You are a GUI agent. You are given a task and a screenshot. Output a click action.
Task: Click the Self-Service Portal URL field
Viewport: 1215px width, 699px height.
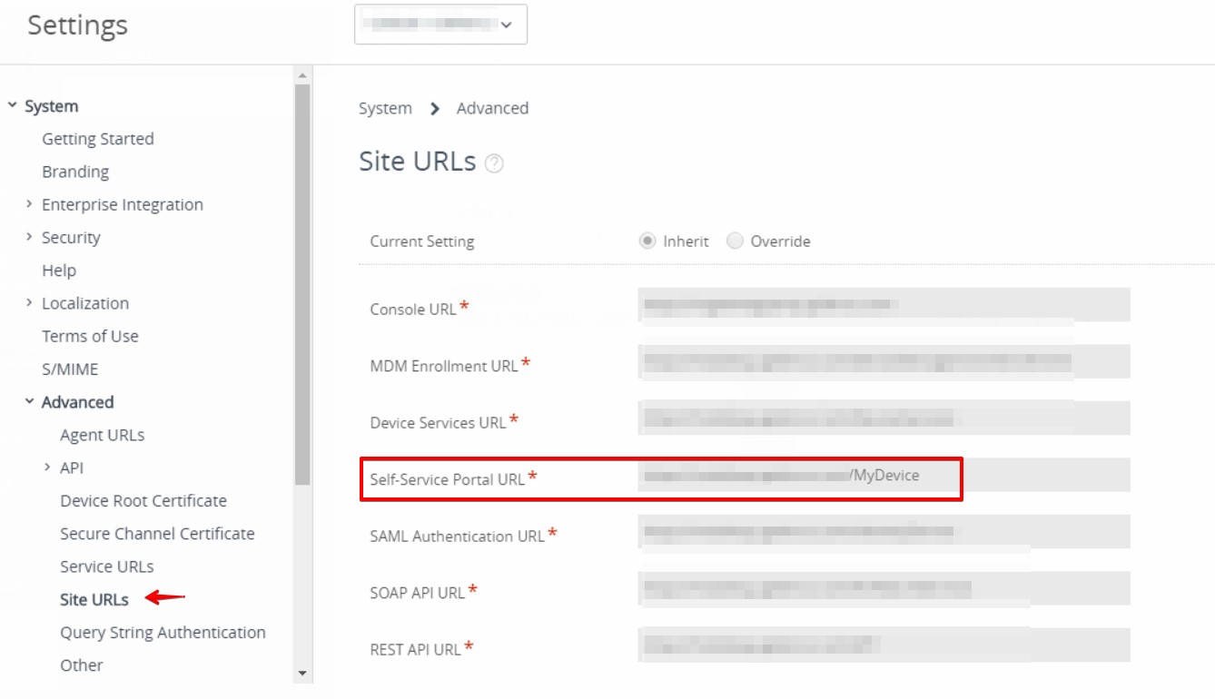point(884,476)
